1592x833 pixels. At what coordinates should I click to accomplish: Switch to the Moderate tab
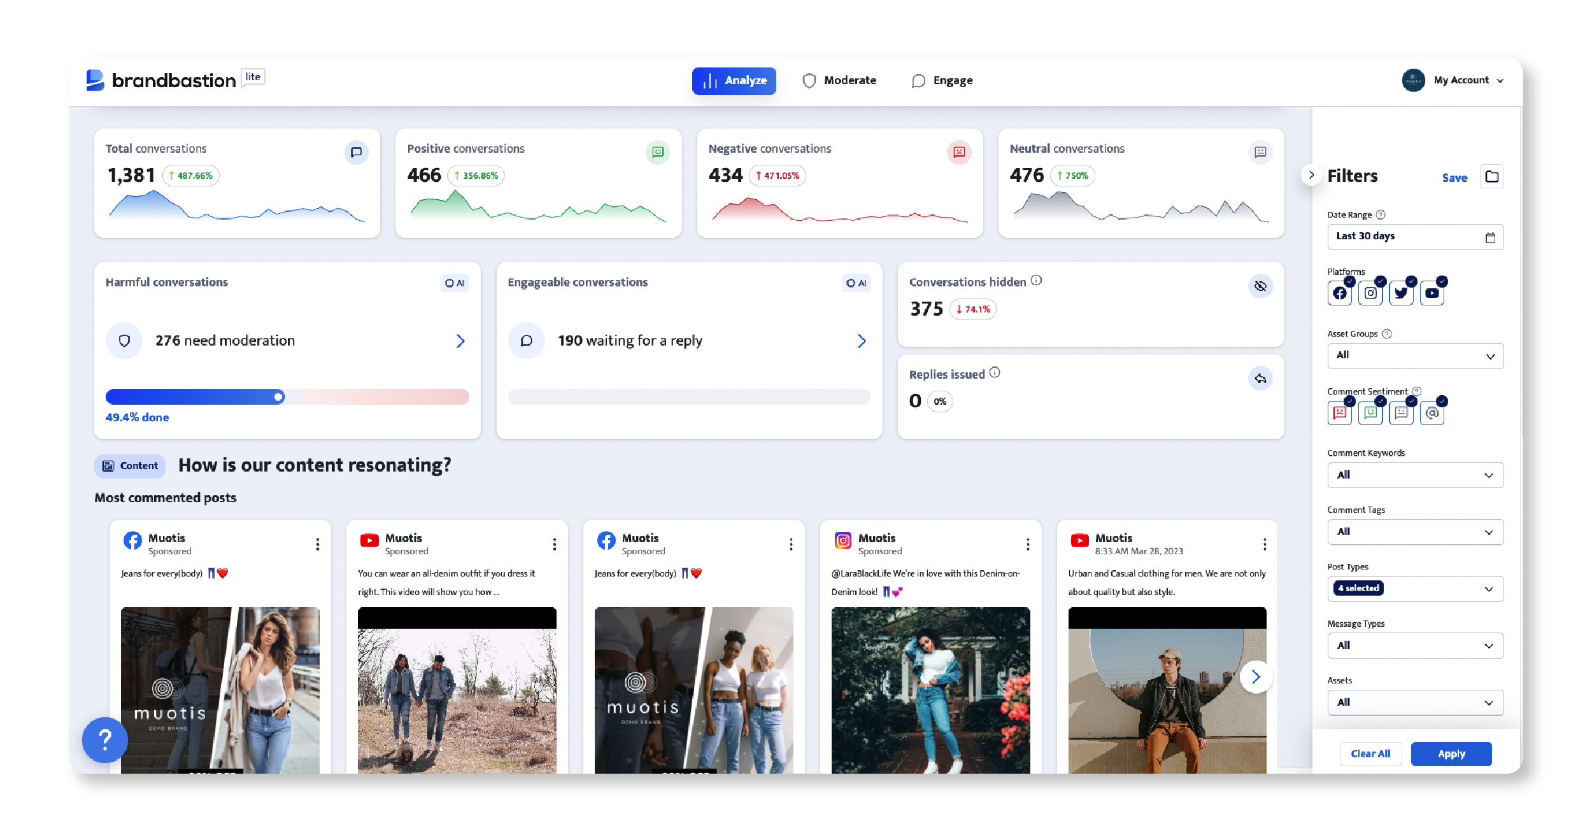pyautogui.click(x=839, y=80)
